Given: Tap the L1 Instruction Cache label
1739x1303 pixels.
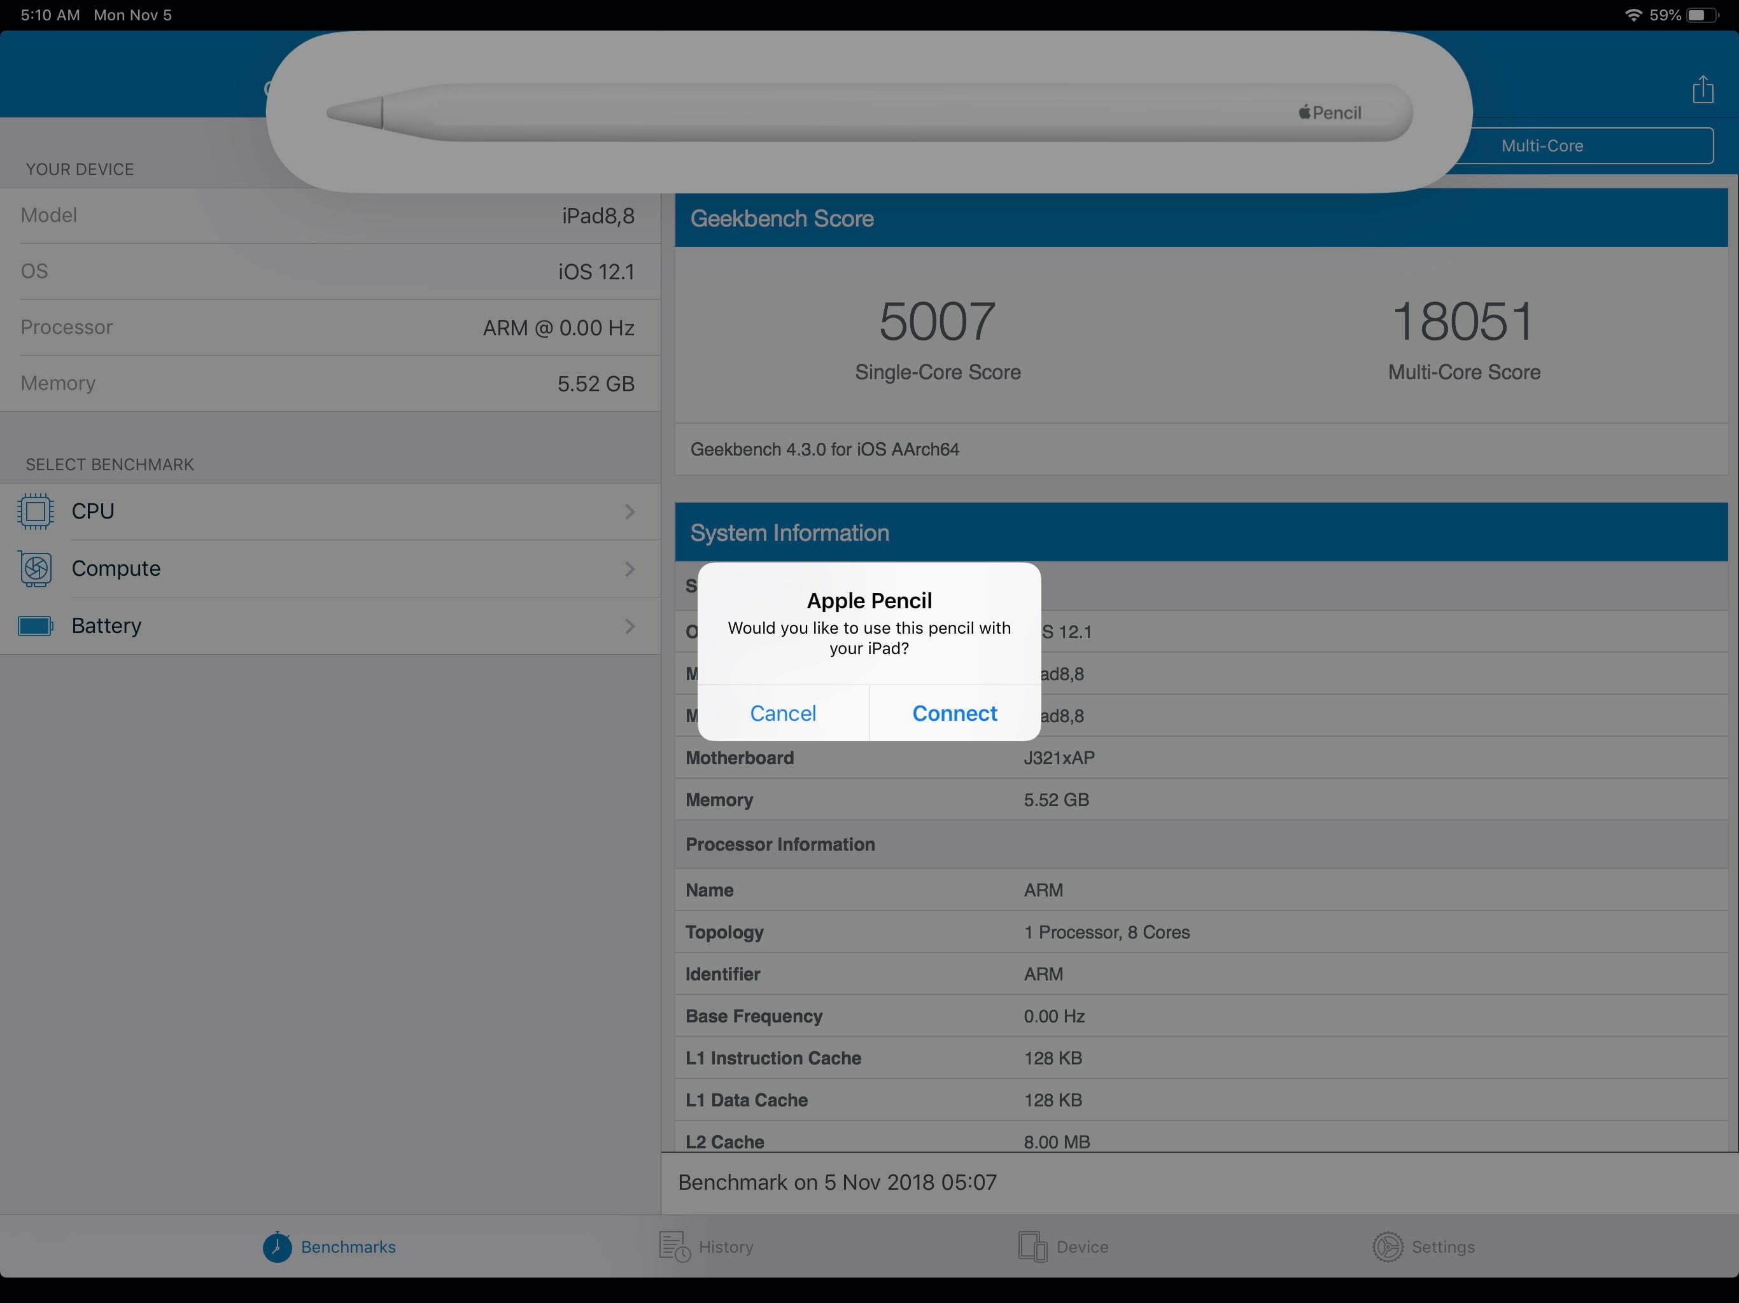Looking at the screenshot, I should [x=773, y=1059].
